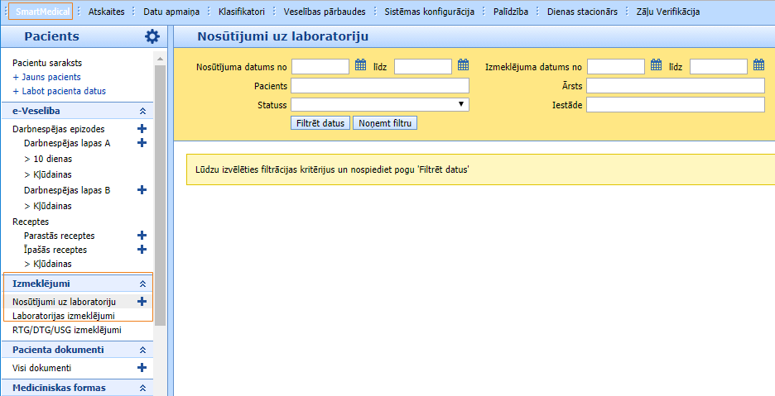Open calendar for Nosūtījuma datums līdz

(463, 65)
